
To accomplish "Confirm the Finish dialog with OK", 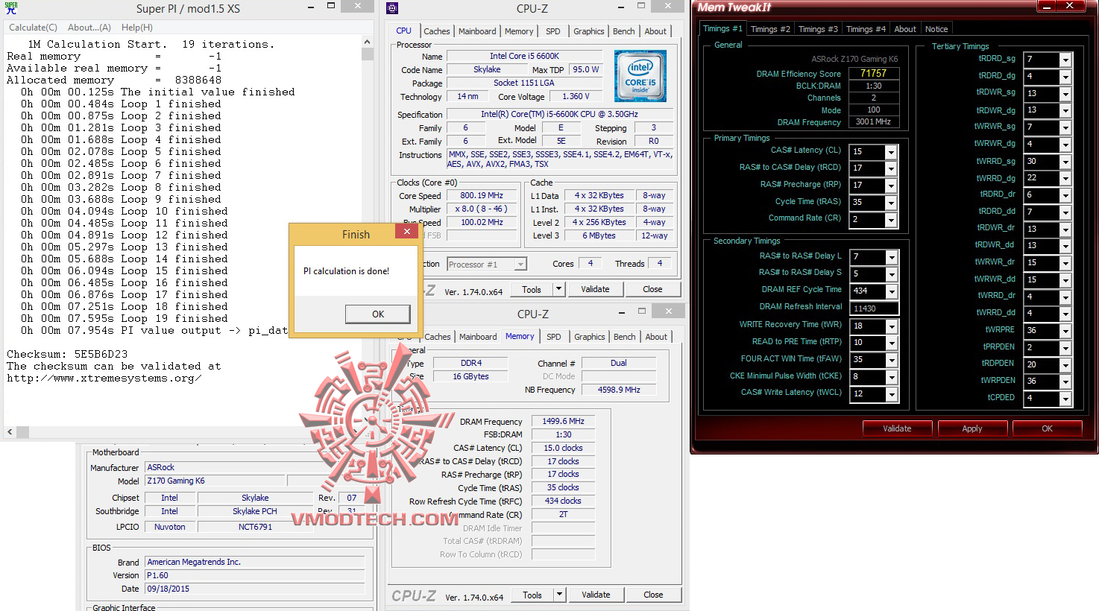I will 378,314.
